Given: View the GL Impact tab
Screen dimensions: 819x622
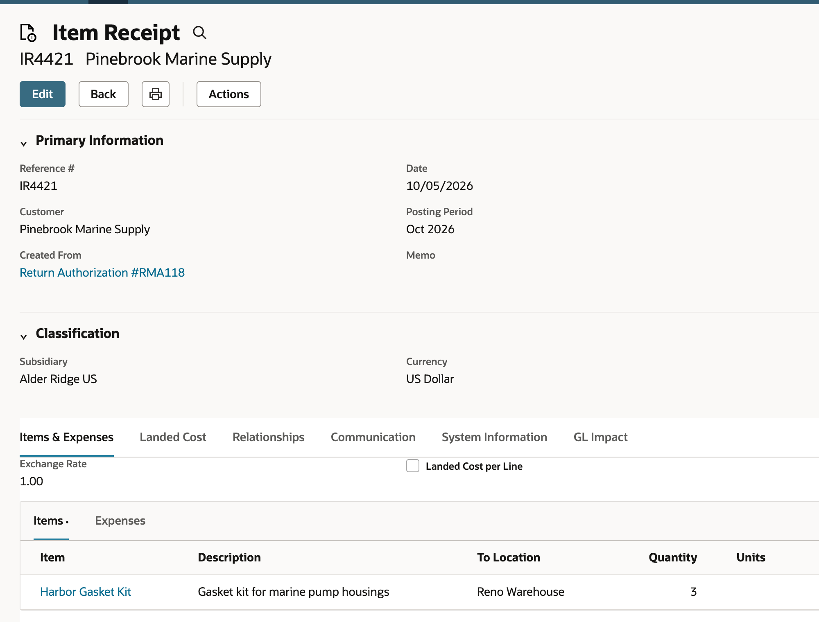Looking at the screenshot, I should (x=600, y=437).
